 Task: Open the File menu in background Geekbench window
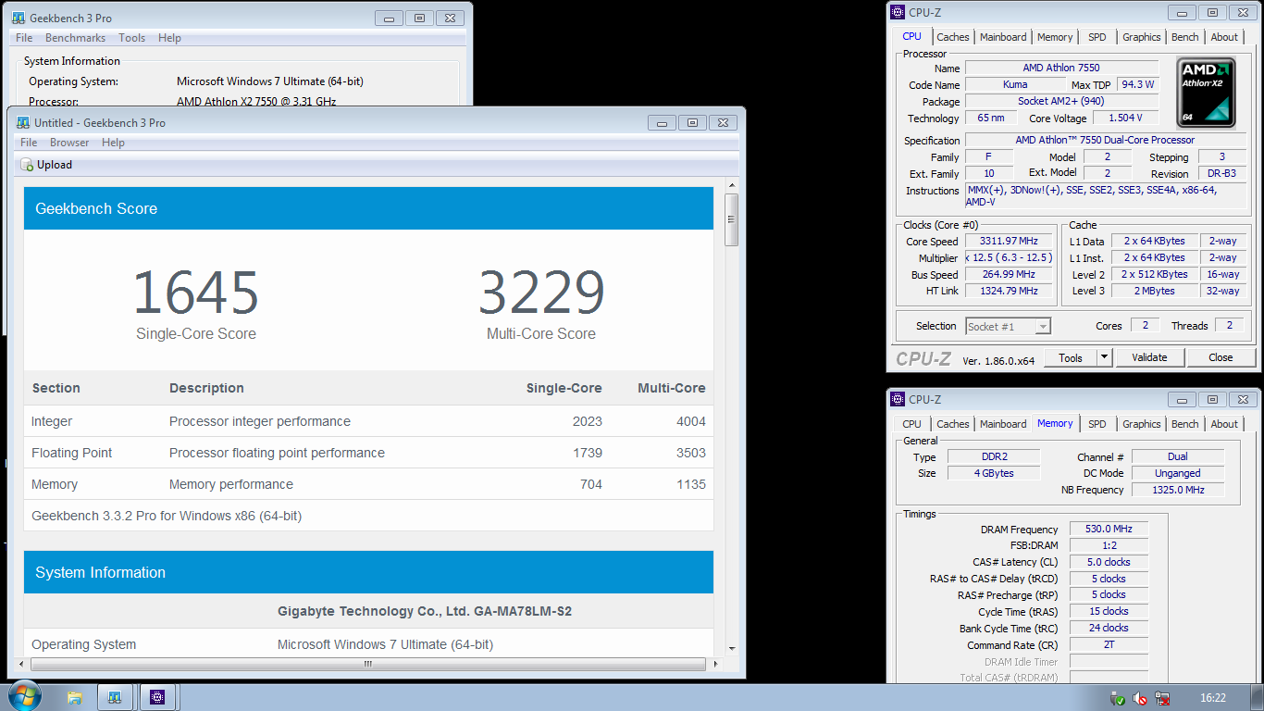tap(24, 38)
